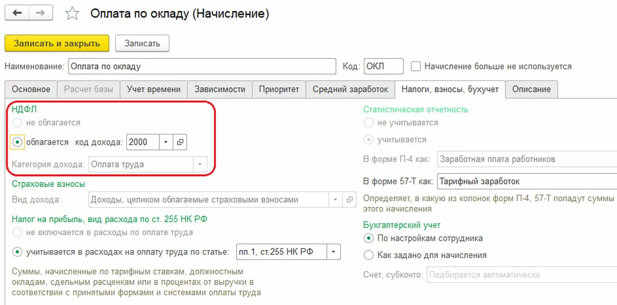
Task: Select the Налоги, взносы, бухучет tab
Action: pyautogui.click(x=450, y=89)
